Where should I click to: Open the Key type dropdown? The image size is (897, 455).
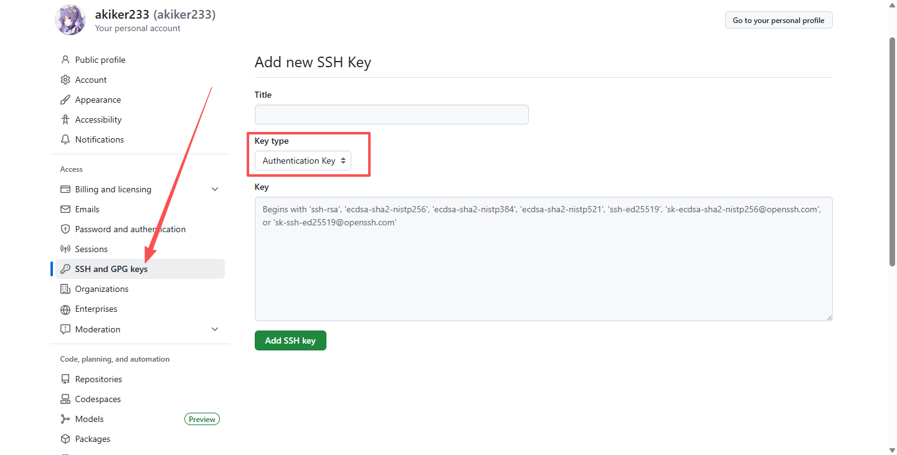point(303,161)
